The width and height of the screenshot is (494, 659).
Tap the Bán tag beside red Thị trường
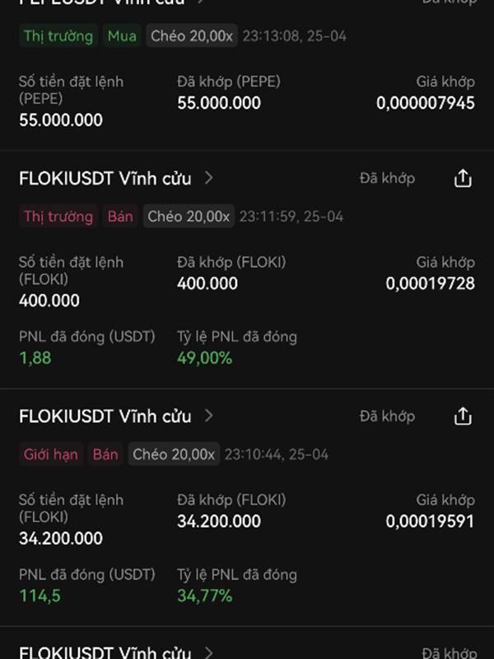(x=120, y=217)
